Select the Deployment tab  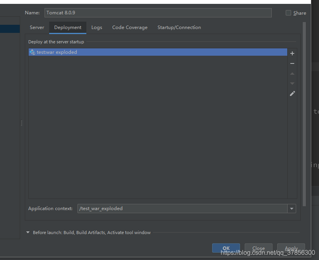[x=68, y=27]
